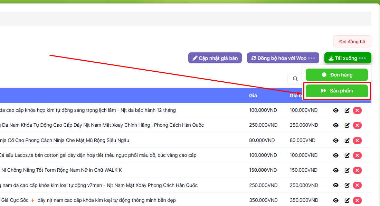Delete the 350.000VND belt product

pos(358,200)
